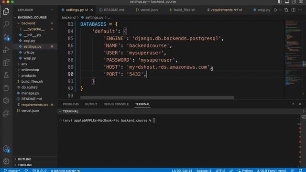Viewport: 306px width, 172px height.
Task: Toggle Primary Side Bar layout icon
Action: 280,2
